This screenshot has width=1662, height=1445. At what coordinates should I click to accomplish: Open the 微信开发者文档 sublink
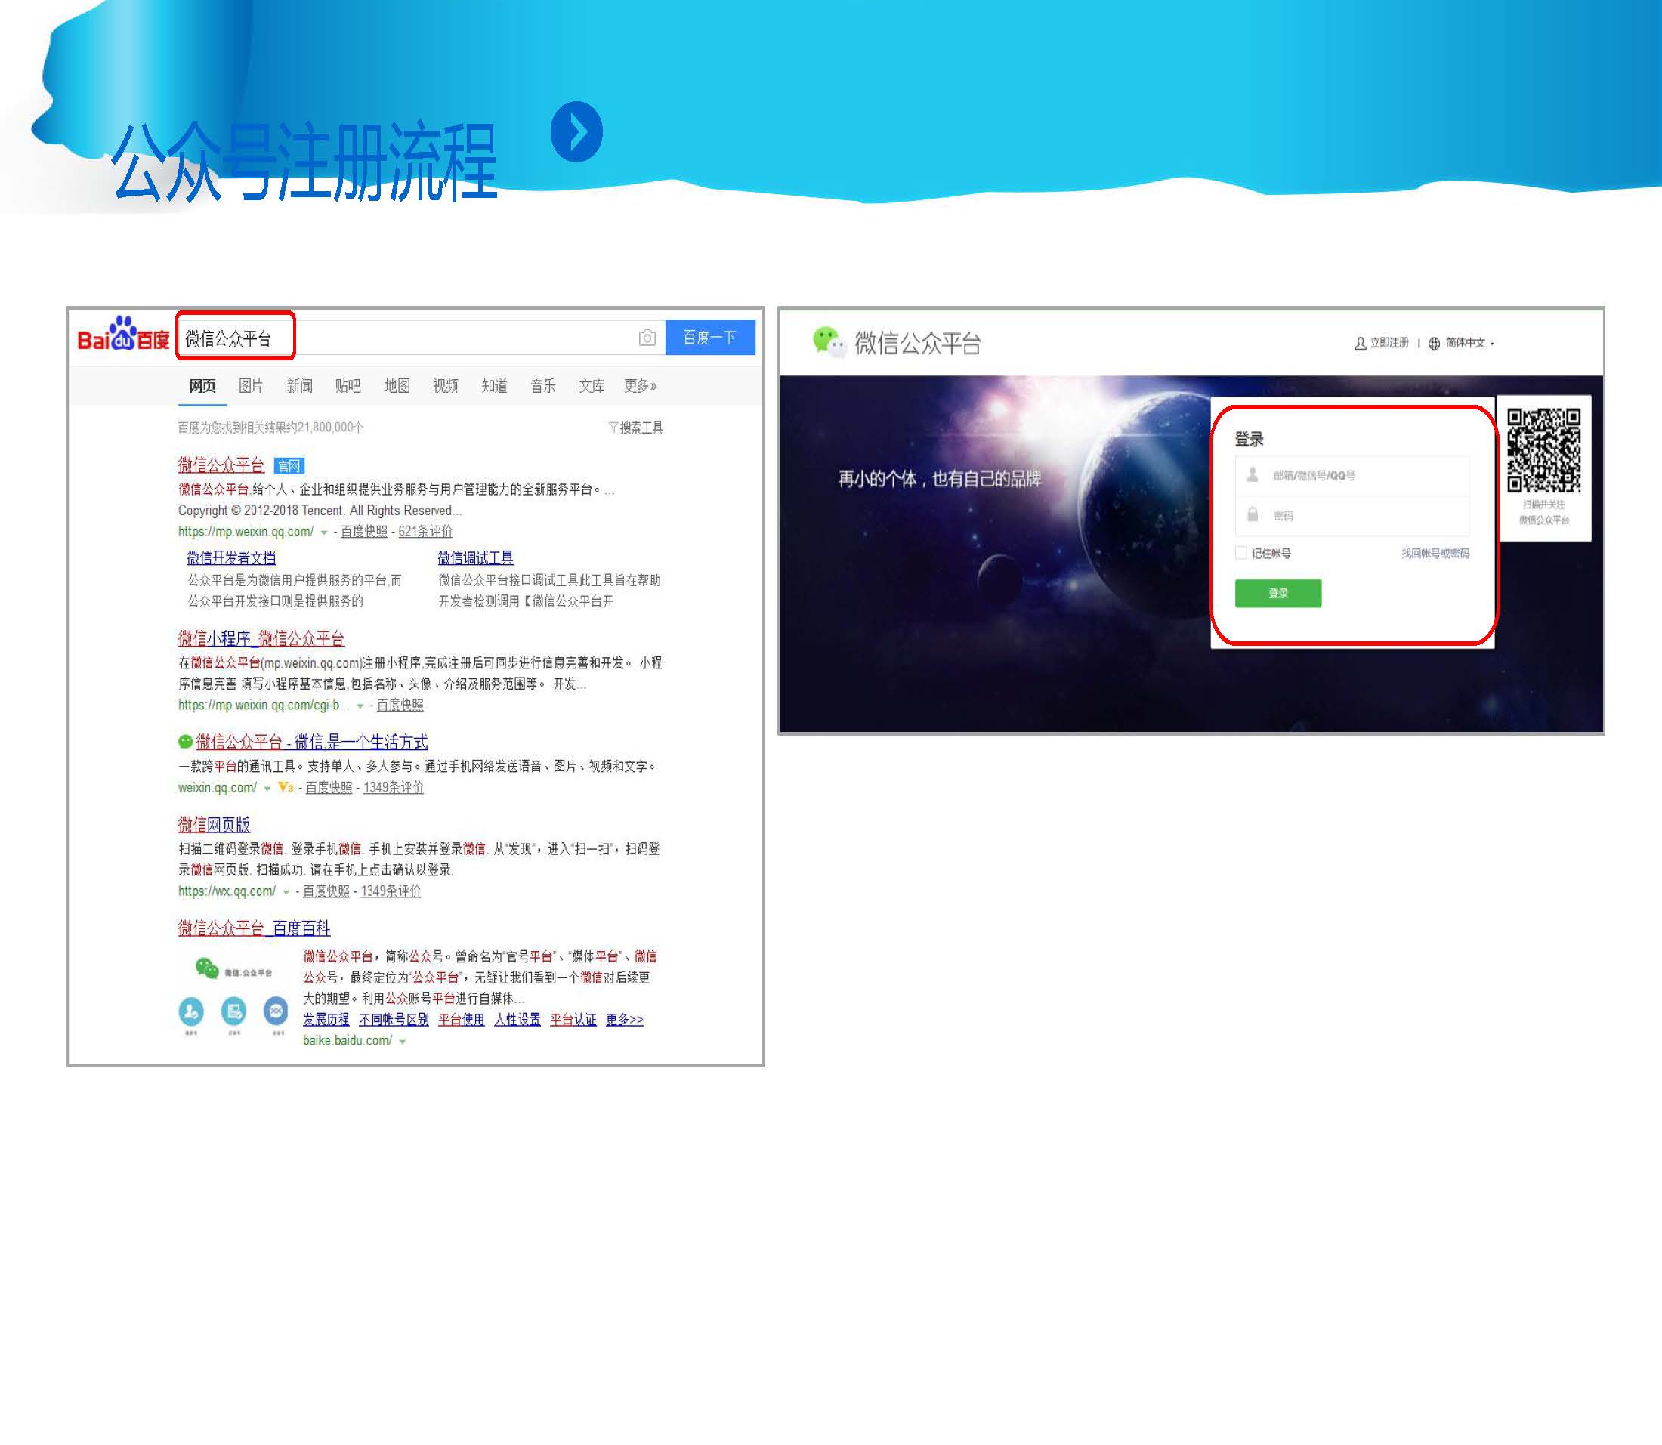click(231, 557)
